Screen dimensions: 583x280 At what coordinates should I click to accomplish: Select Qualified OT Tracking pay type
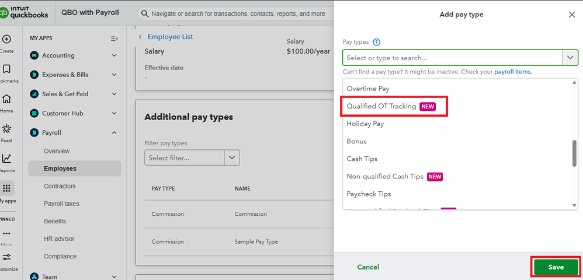[x=381, y=106]
